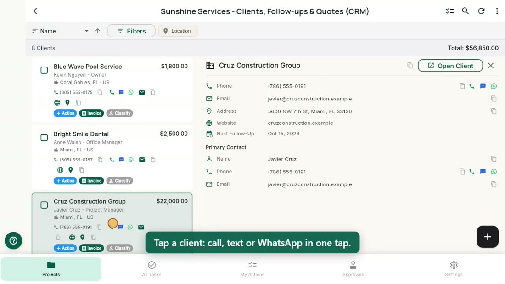This screenshot has width=505, height=284.
Task: Refresh the client list
Action: point(481,11)
